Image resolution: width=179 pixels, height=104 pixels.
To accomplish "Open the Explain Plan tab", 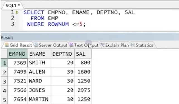I will click(115, 45).
